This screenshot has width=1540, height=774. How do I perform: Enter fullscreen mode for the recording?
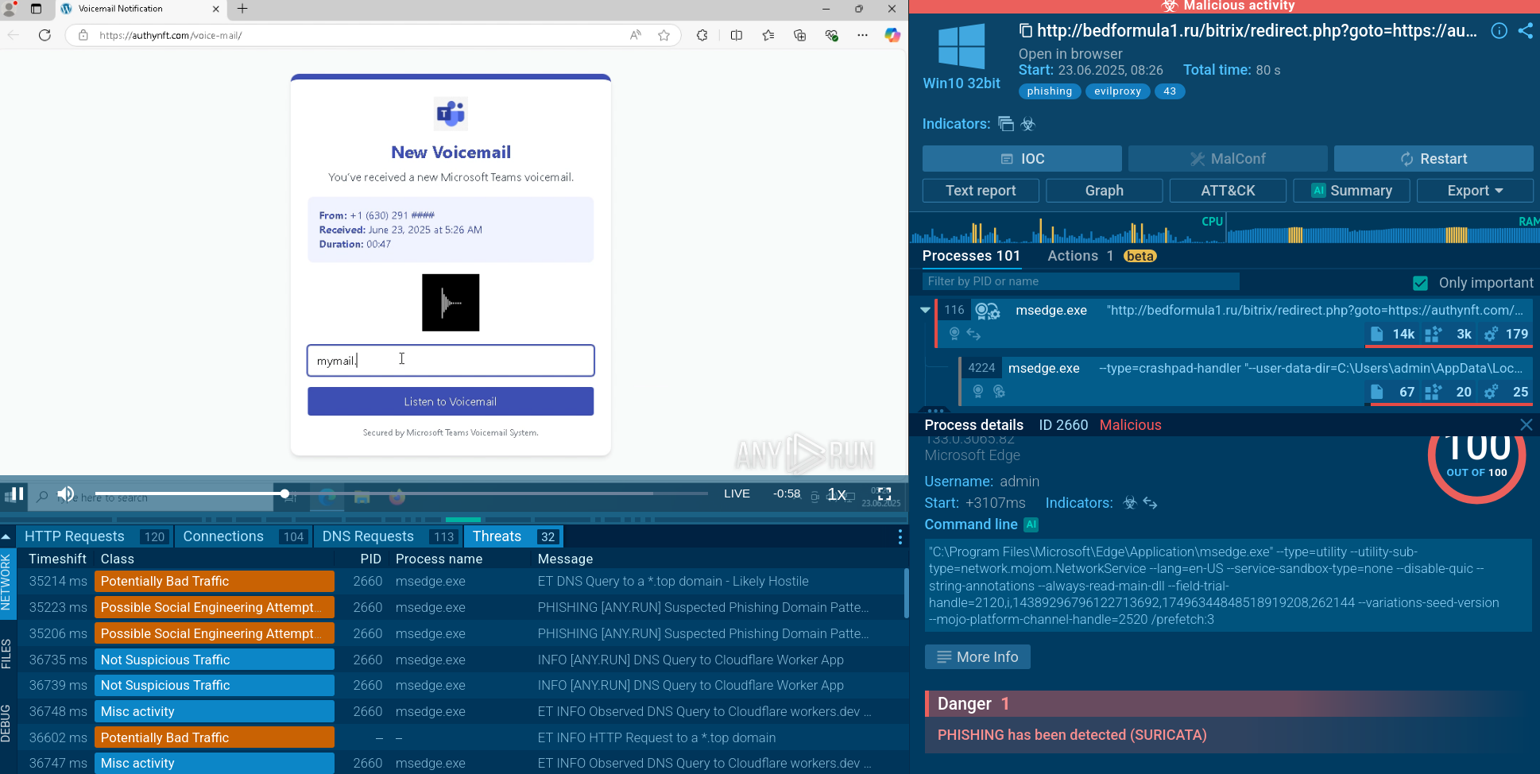pyautogui.click(x=884, y=494)
